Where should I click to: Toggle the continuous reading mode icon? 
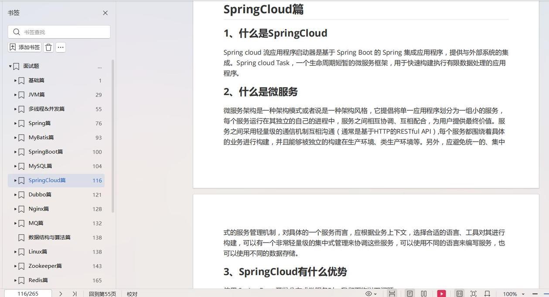[x=460, y=294]
